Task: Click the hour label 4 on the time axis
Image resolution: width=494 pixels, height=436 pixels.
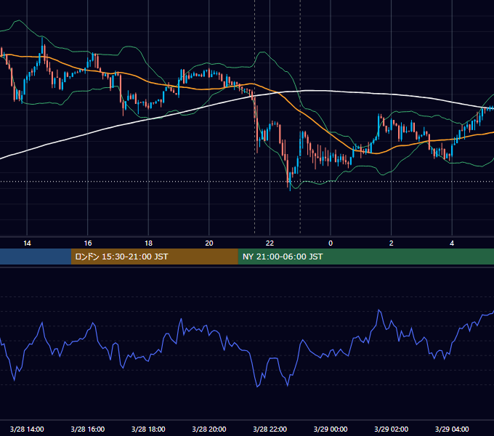Action: [452, 243]
